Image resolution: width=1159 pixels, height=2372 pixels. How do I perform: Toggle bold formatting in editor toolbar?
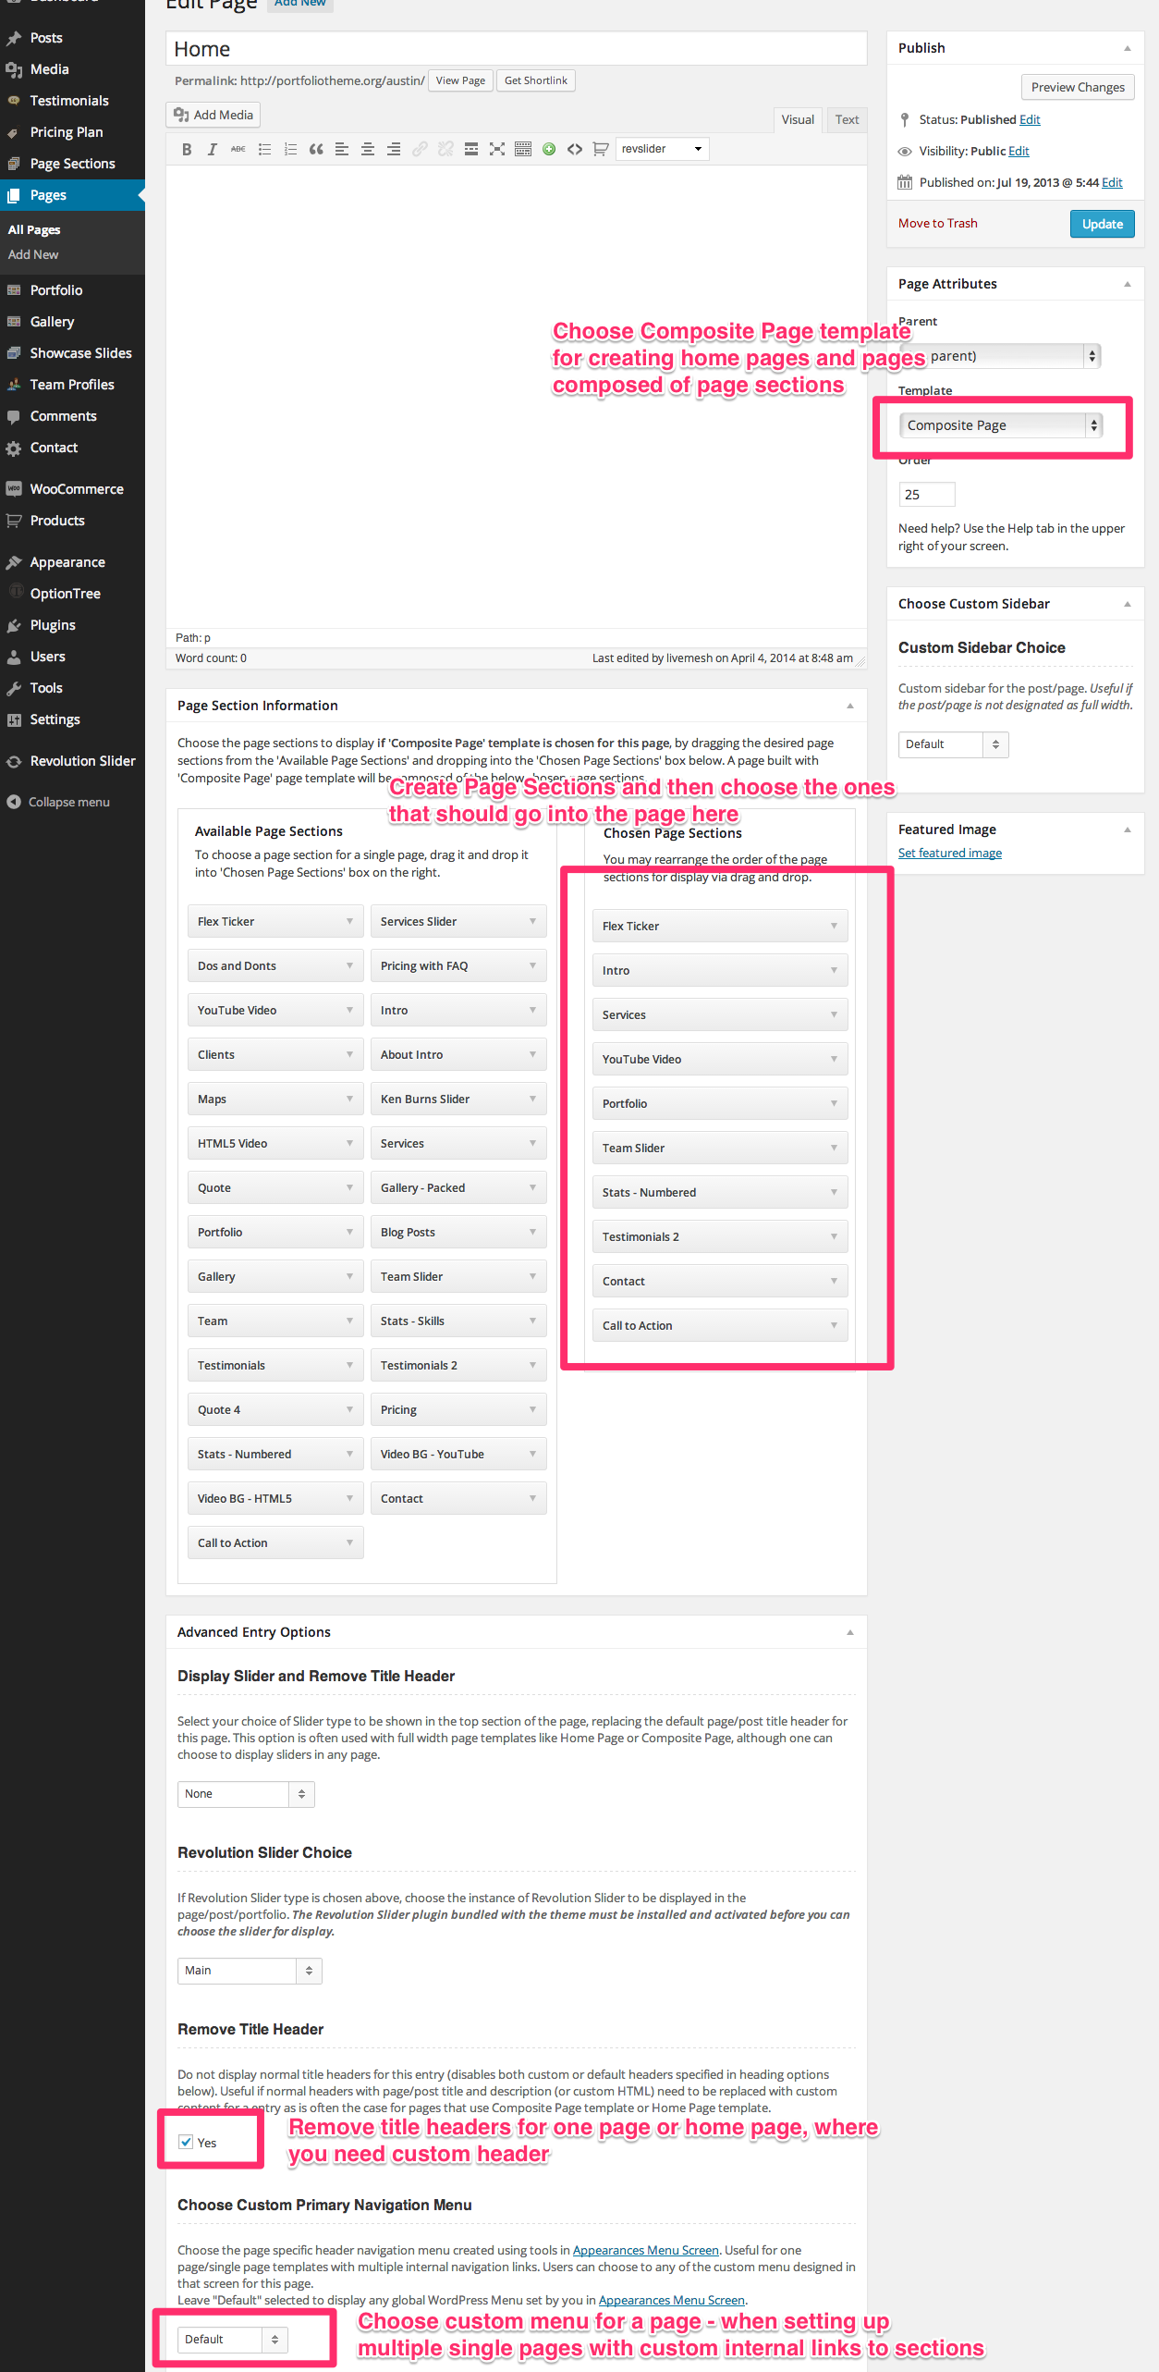[187, 149]
